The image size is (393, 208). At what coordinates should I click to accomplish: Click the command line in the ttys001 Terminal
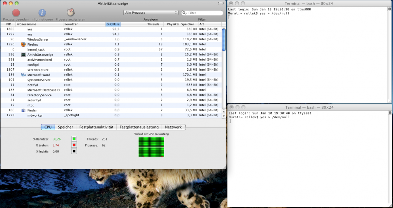point(259,117)
